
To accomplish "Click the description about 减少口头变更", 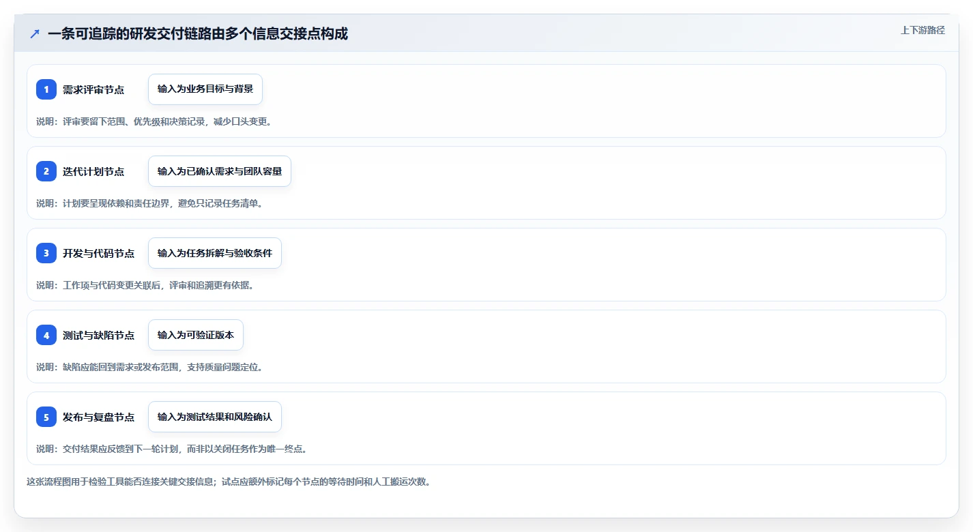I will tap(154, 121).
